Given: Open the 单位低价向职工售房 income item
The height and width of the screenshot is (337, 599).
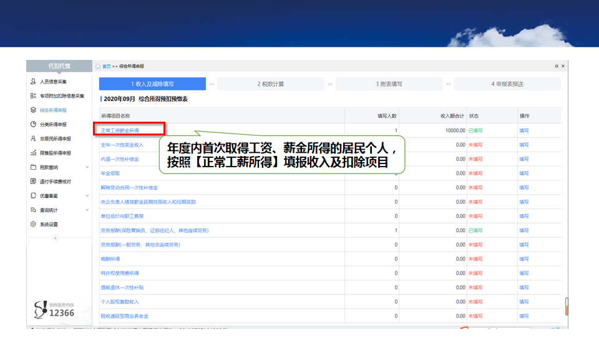Looking at the screenshot, I should [122, 216].
